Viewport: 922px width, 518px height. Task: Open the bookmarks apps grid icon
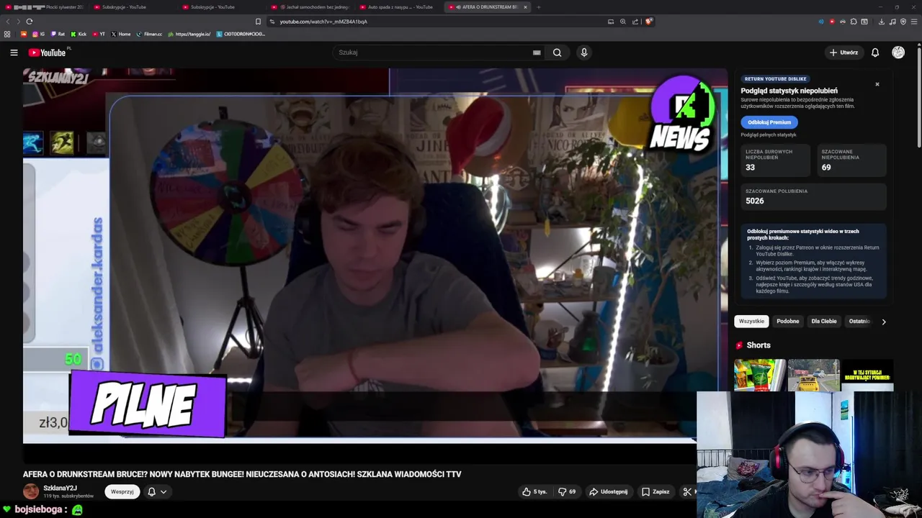(7, 34)
